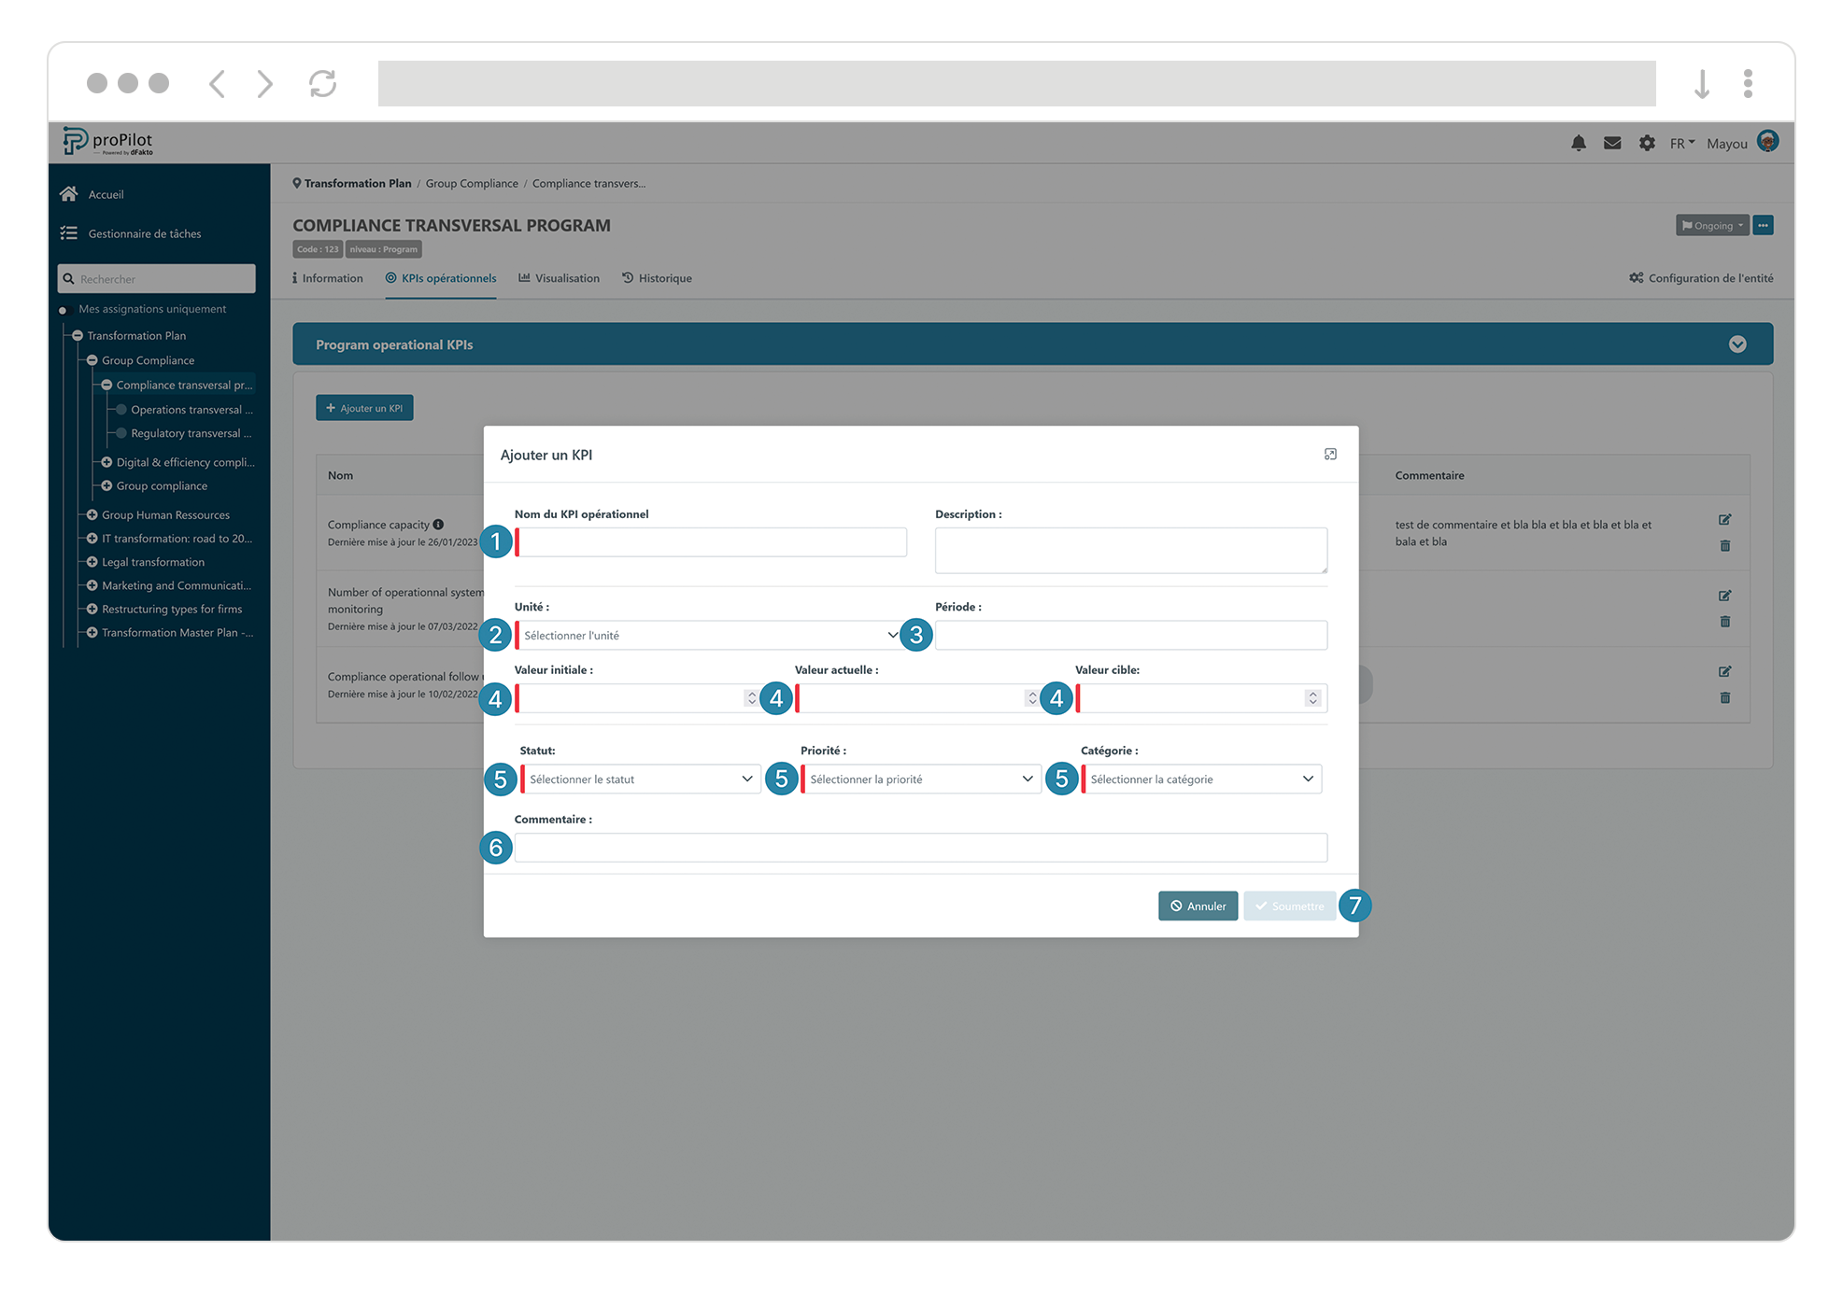Click the Ajouter un KPI button
1843x1292 pixels.
tap(364, 408)
